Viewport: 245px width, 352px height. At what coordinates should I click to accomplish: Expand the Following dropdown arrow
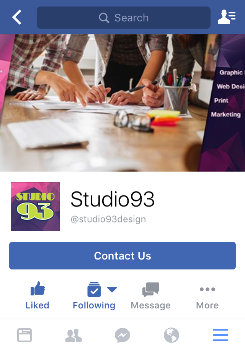coord(112,290)
